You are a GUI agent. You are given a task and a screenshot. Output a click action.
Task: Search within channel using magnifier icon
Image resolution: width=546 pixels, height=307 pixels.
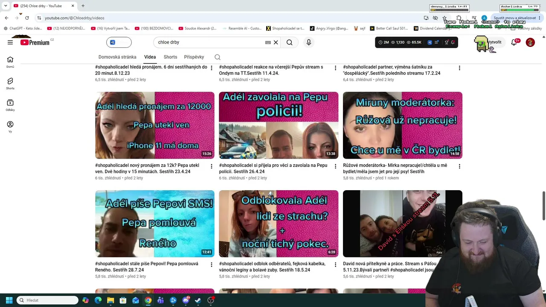coord(218,57)
